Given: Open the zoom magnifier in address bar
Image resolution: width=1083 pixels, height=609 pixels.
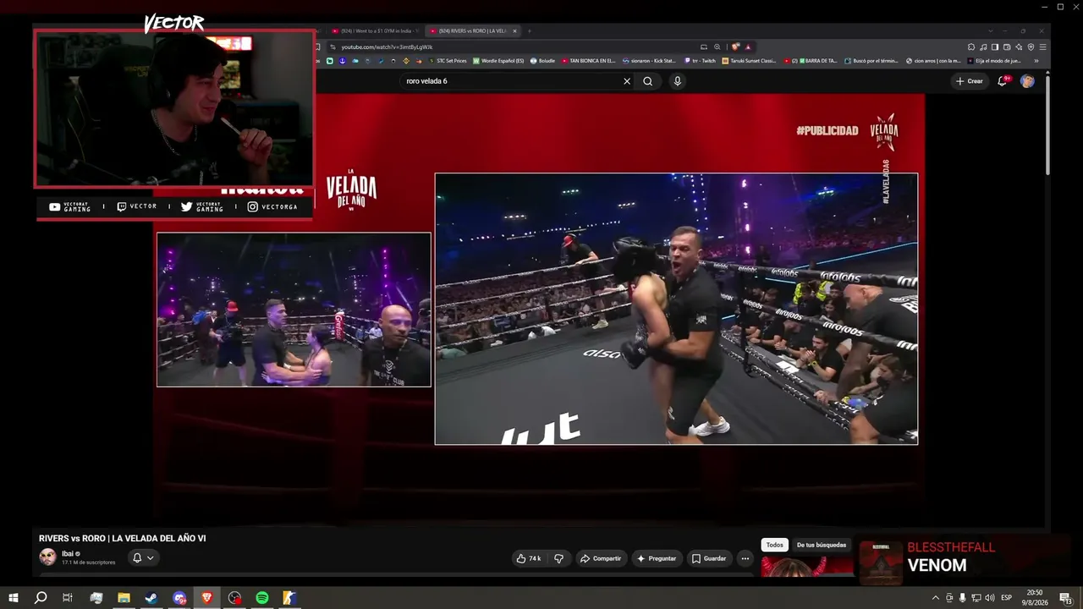Looking at the screenshot, I should point(717,47).
